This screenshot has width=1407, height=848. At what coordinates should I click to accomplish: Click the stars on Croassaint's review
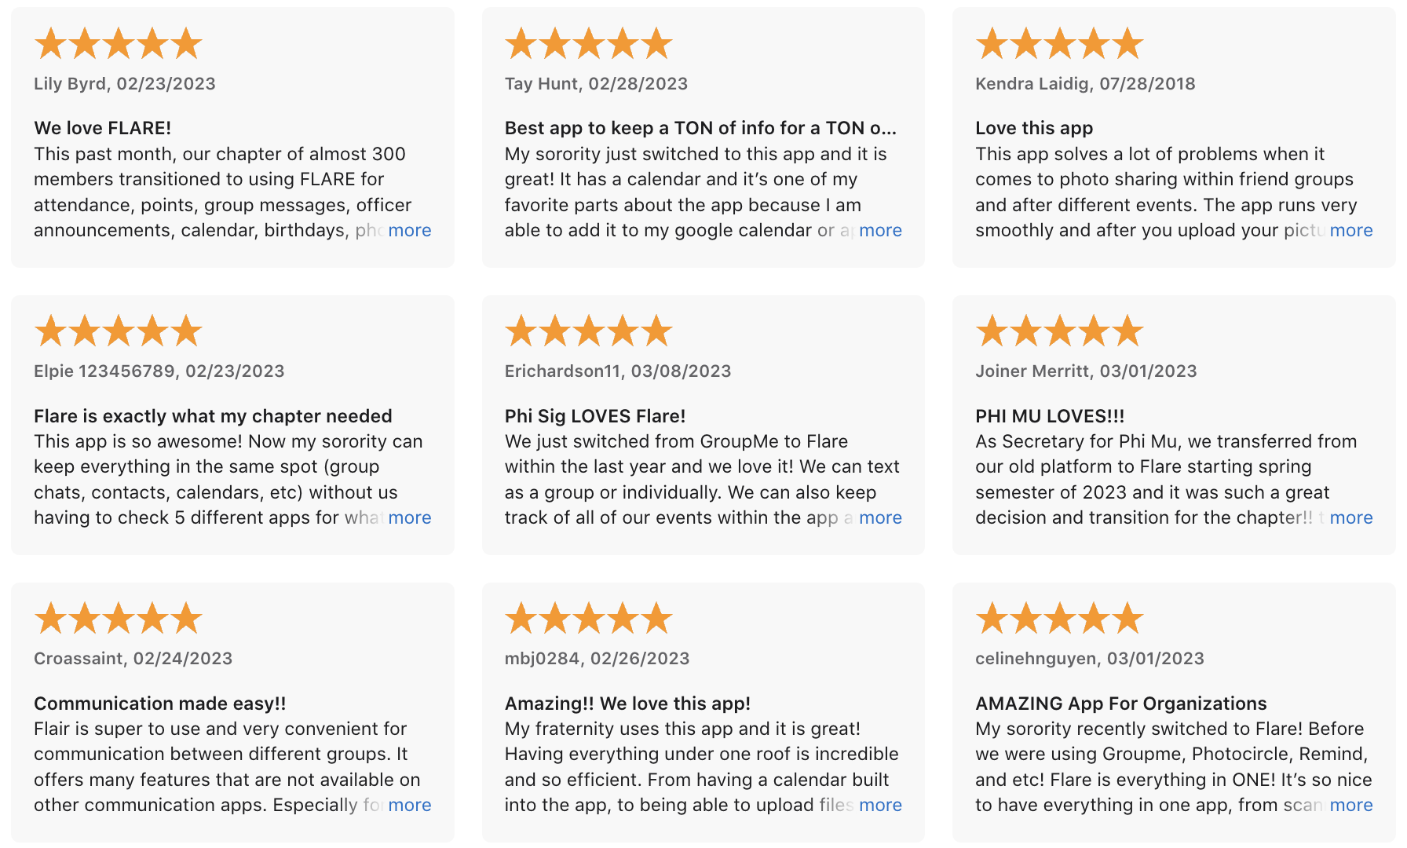[x=119, y=618]
